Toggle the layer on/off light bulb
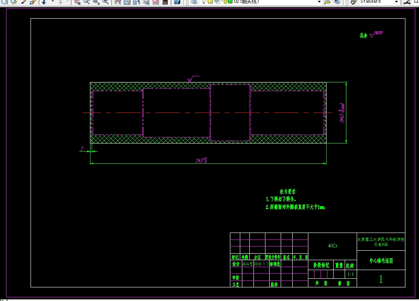 coord(204,2)
